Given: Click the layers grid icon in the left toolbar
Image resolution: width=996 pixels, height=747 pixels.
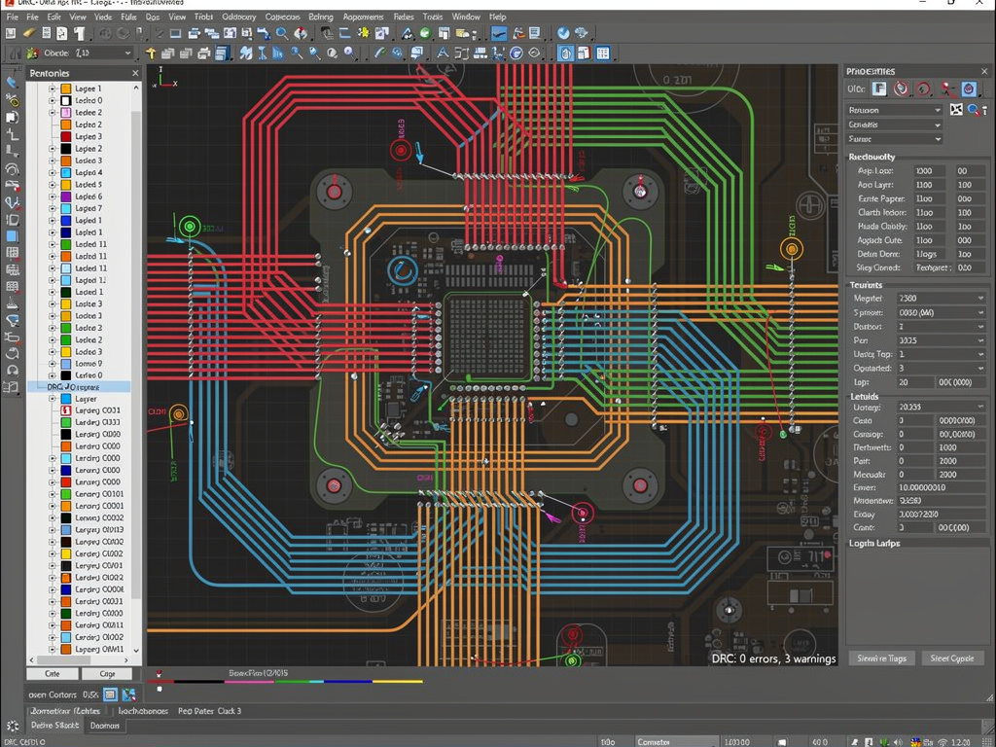Looking at the screenshot, I should [x=12, y=252].
